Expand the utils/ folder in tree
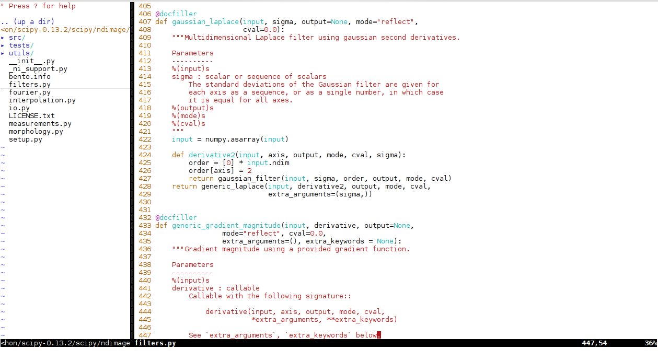Image resolution: width=658 pixels, height=361 pixels. coord(3,53)
